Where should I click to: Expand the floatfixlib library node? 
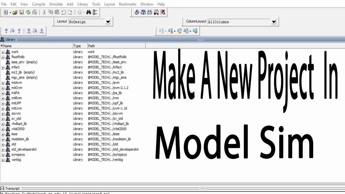click(3, 57)
